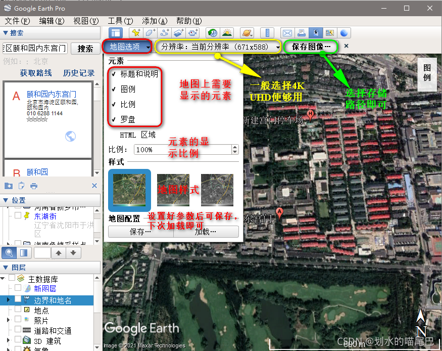Collapse the 搜索 panel
This screenshot has height=351, width=442.
tap(6, 33)
